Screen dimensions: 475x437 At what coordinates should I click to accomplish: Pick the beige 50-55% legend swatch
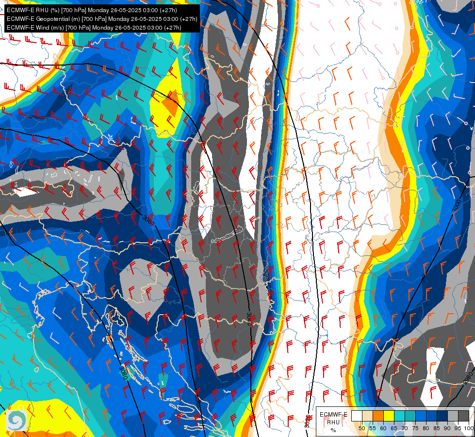coord(367,416)
